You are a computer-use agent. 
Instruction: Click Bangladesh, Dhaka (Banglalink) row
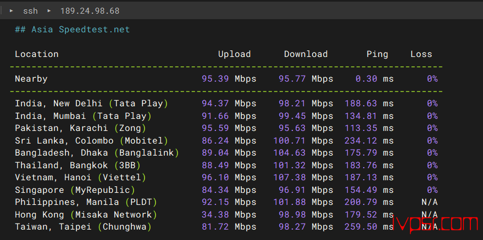coord(226,153)
